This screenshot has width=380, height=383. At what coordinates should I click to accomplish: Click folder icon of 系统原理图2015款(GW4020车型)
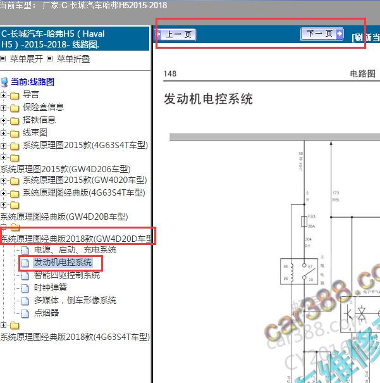click(x=15, y=181)
